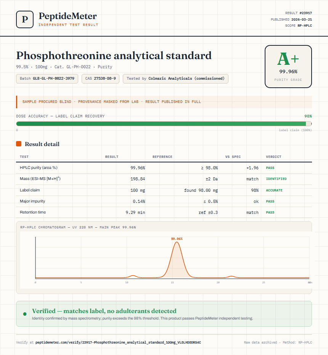Image resolution: width=328 pixels, height=355 pixels.
Task: Select the Label claim row label
Action: (x=30, y=190)
